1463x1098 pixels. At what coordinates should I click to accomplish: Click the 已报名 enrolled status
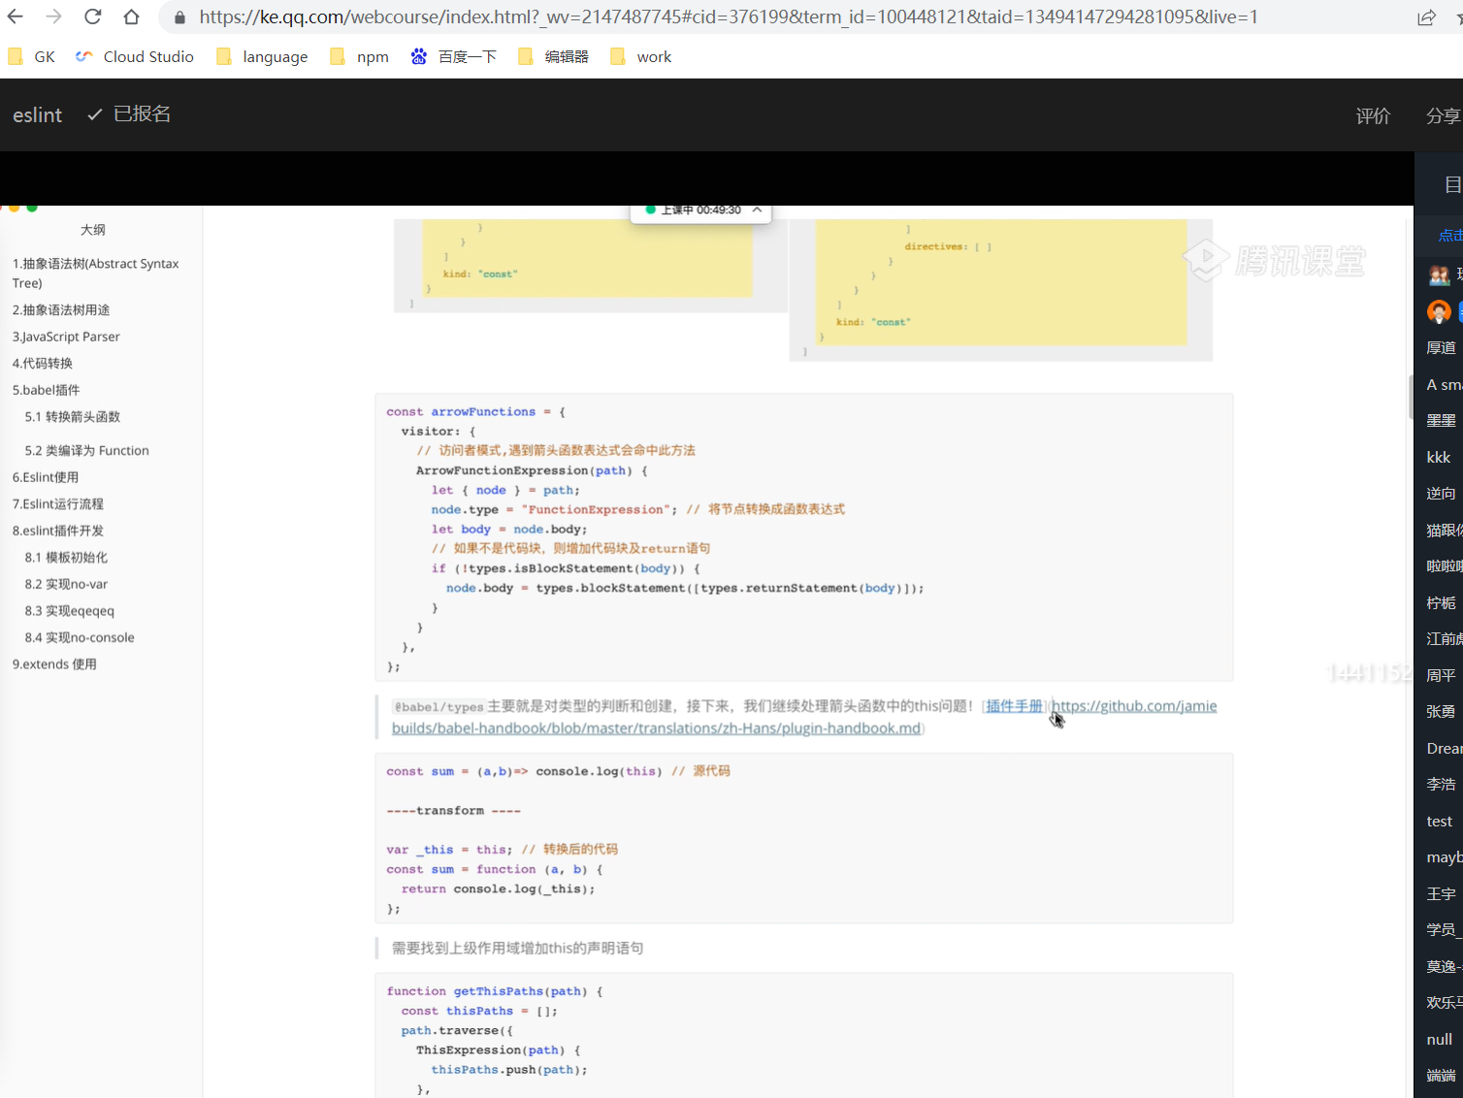click(130, 114)
